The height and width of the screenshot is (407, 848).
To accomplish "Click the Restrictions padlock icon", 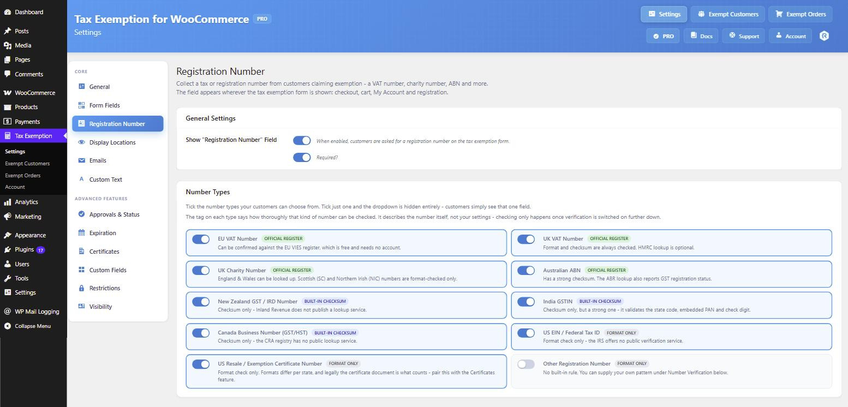I will click(81, 288).
